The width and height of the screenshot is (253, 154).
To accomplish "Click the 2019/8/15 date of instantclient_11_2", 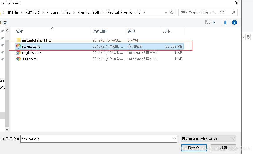I will click(107, 40).
